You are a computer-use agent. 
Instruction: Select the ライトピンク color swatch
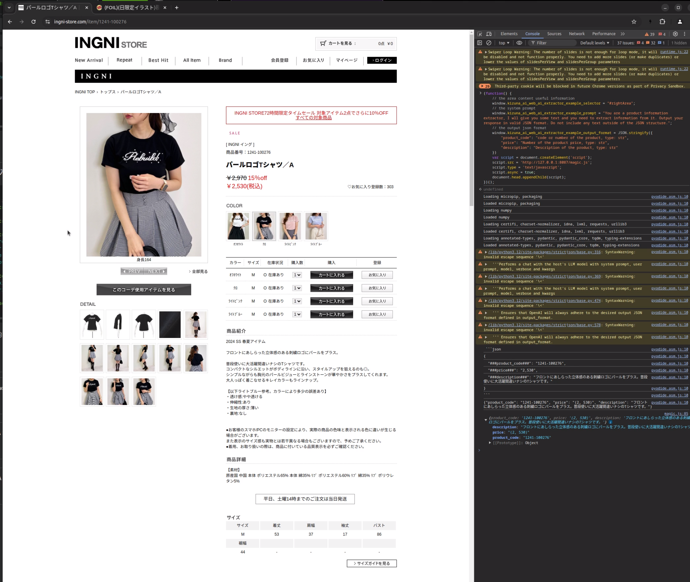pos(290,226)
